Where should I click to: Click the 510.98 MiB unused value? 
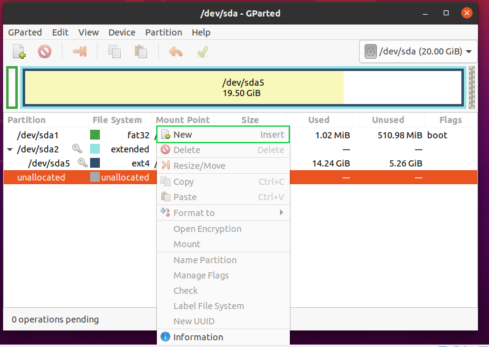400,135
